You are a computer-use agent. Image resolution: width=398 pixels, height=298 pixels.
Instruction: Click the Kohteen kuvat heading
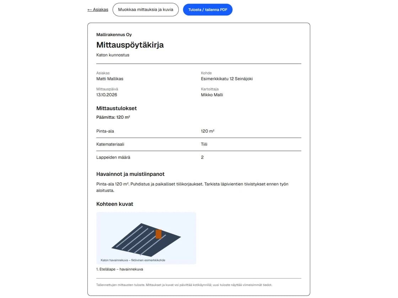(x=115, y=204)
